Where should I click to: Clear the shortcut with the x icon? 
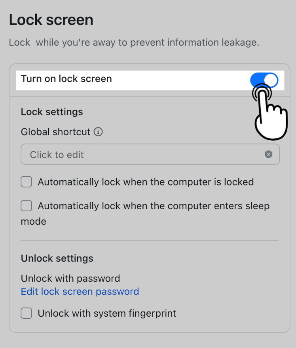coord(268,154)
